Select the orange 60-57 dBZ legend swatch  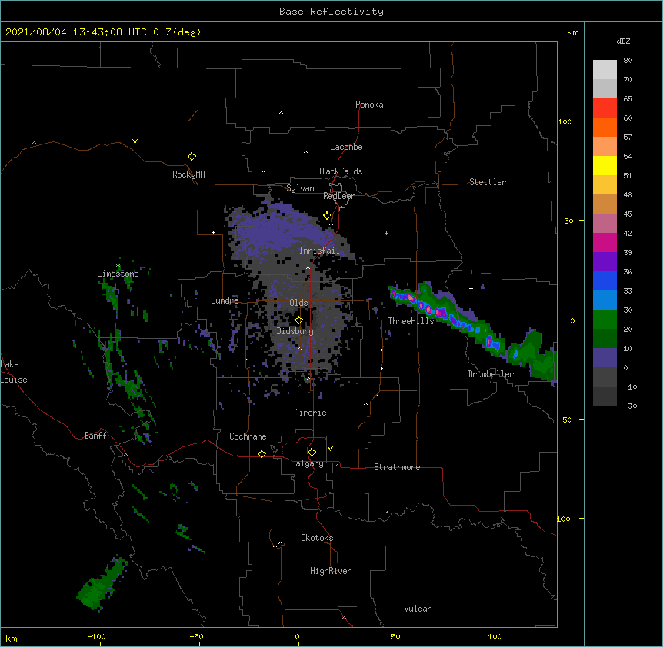pyautogui.click(x=605, y=127)
